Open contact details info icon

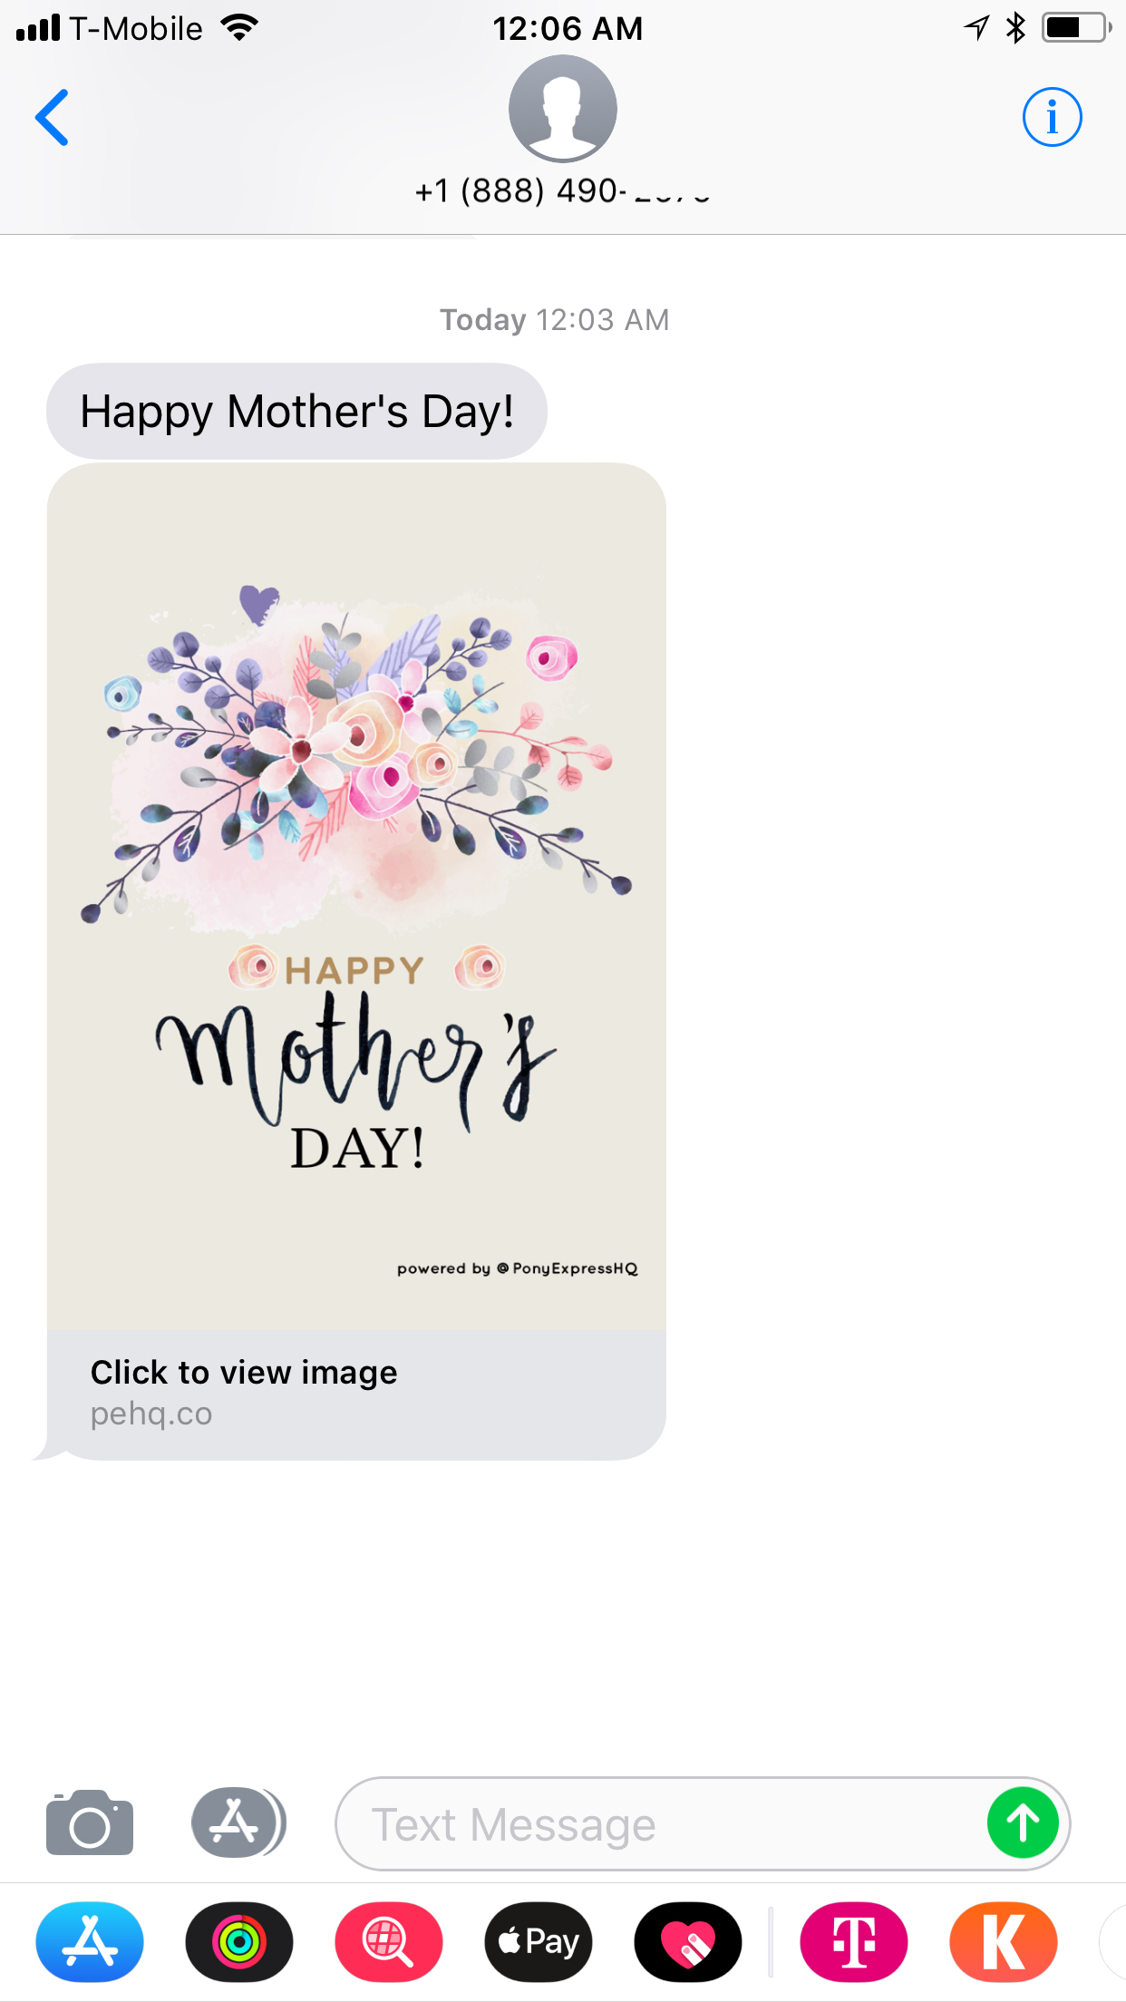[1052, 117]
